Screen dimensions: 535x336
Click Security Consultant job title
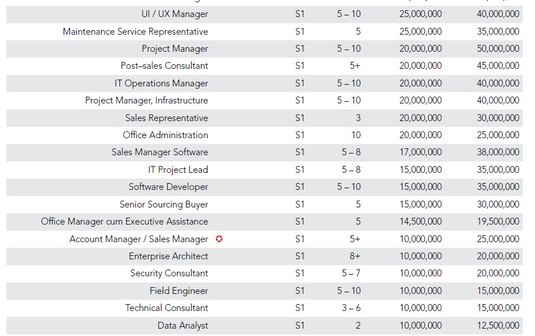[169, 273]
